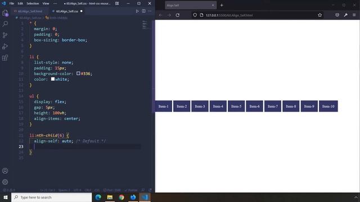Click the Item-10 box in the page
This screenshot has width=360, height=202.
(x=328, y=106)
